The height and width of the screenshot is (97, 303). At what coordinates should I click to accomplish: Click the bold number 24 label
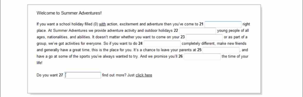point(140,44)
